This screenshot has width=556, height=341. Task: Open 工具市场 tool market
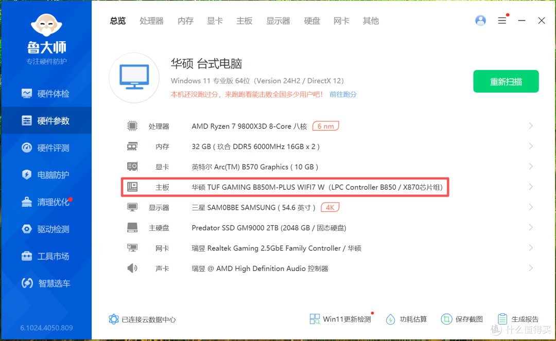46,256
